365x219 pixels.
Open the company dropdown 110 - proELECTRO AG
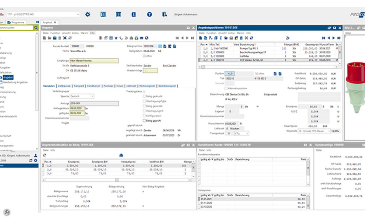click(78, 14)
